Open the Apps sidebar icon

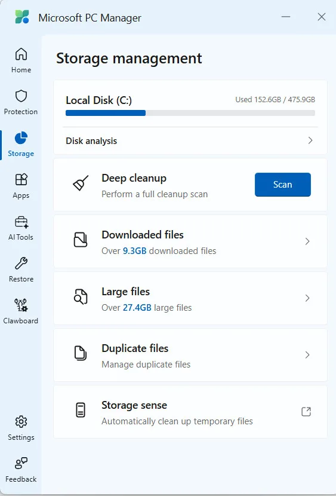tap(21, 180)
